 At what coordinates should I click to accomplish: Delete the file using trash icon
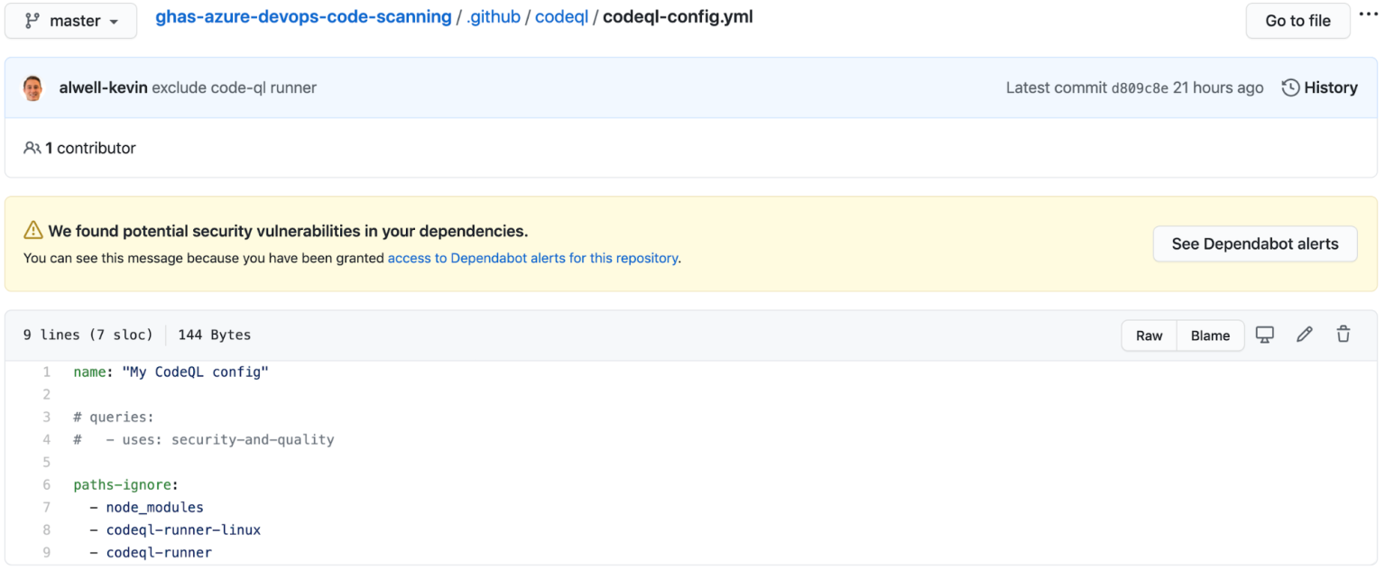click(x=1343, y=335)
